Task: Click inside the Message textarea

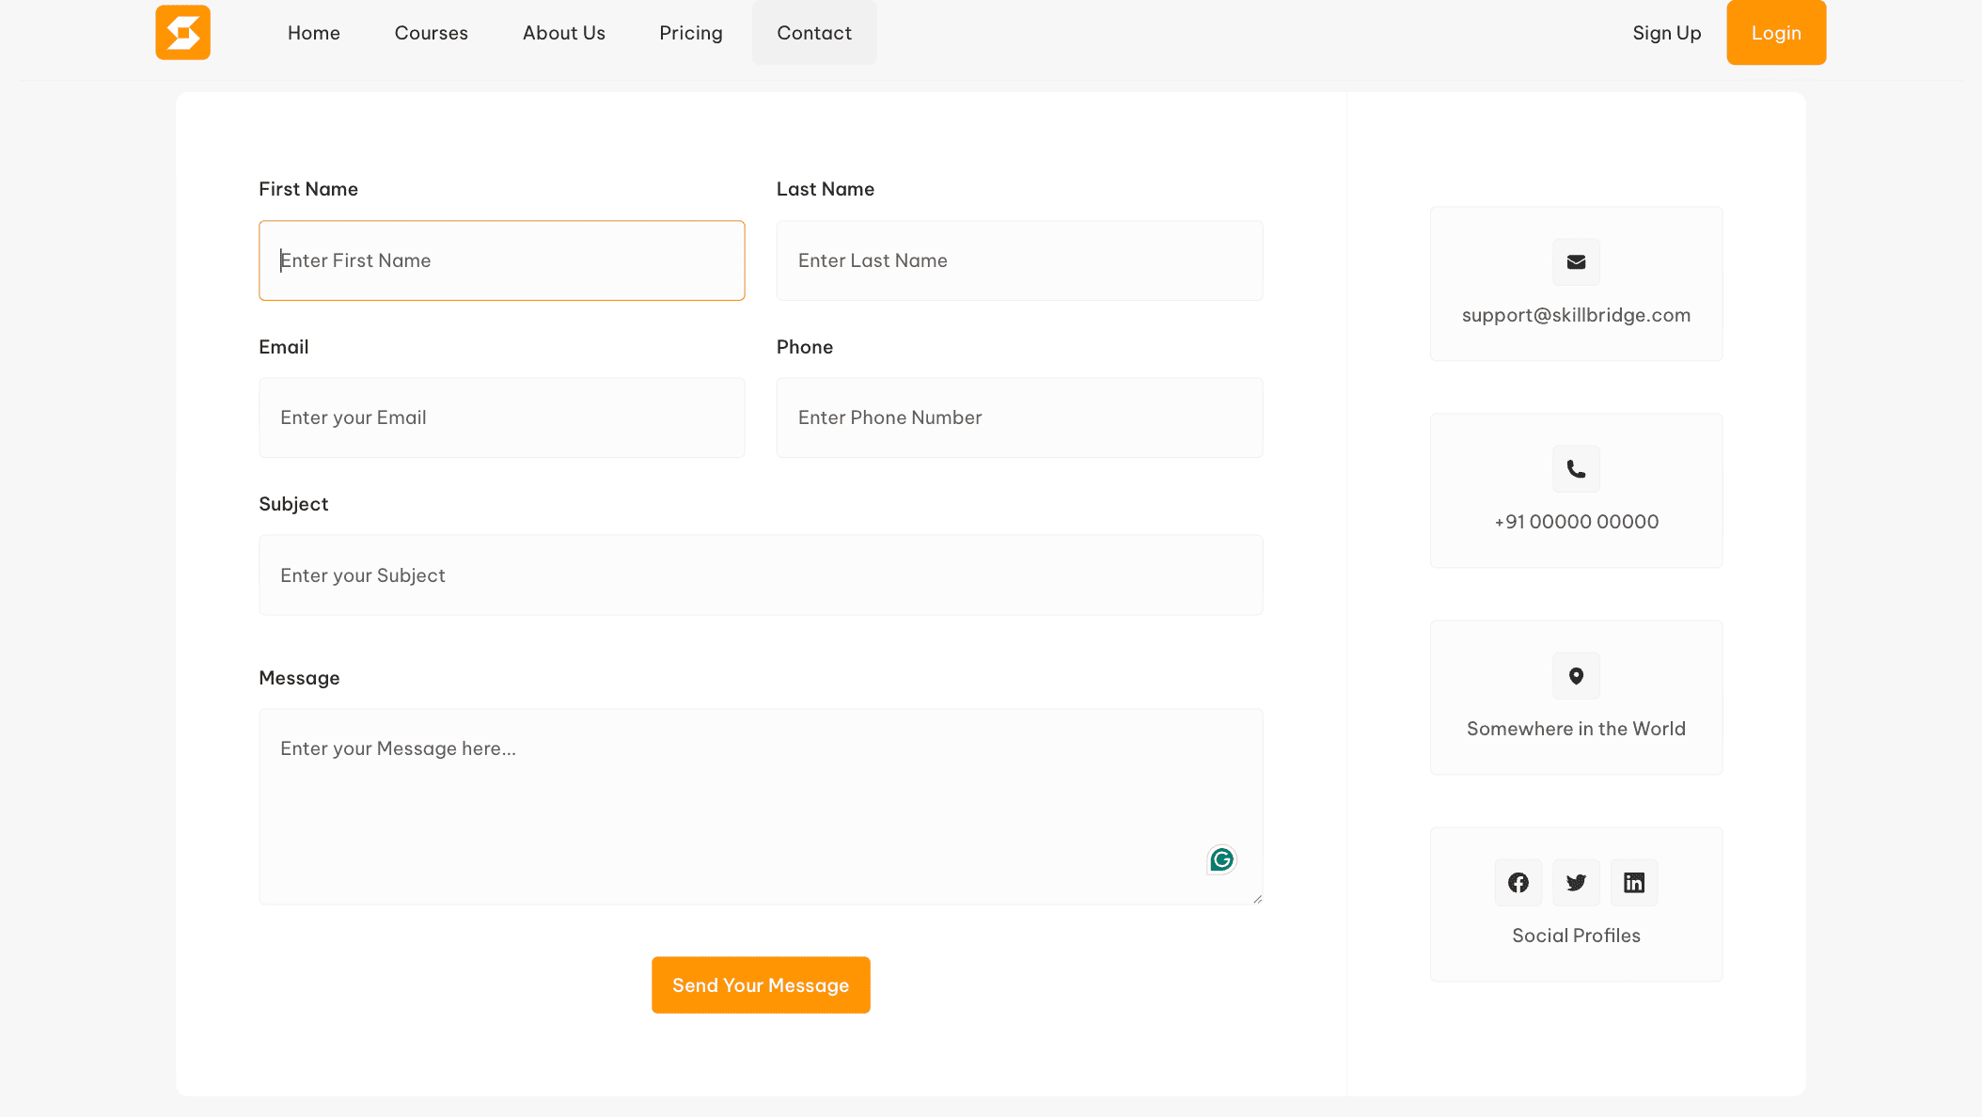Action: point(761,807)
